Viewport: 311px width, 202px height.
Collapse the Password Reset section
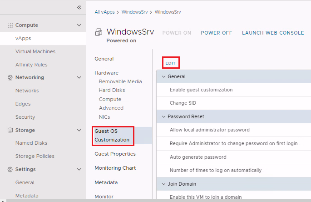click(163, 116)
